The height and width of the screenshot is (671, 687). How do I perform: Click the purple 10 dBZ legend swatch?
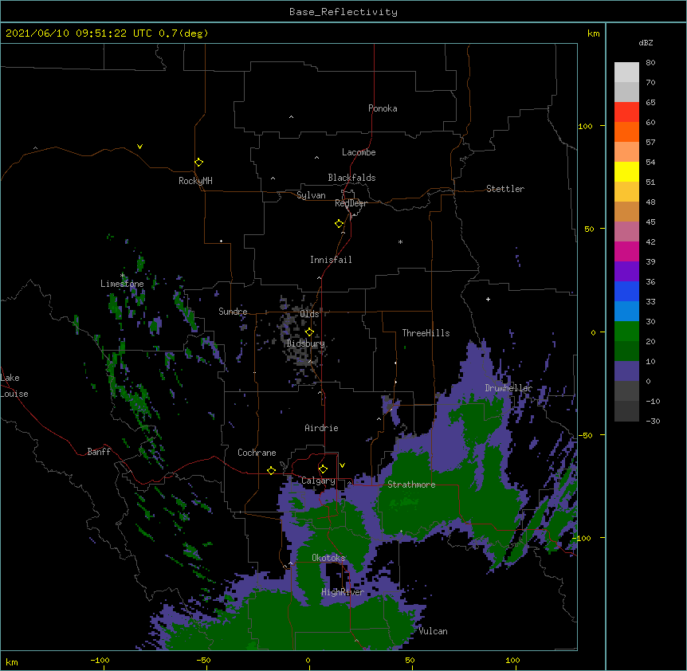point(626,371)
